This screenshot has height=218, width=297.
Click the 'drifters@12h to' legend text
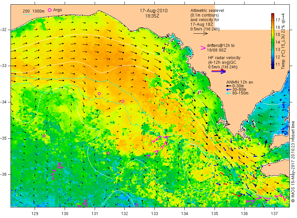pos(221,46)
